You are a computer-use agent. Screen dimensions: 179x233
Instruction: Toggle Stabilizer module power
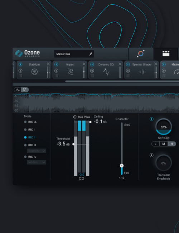(x=20, y=64)
